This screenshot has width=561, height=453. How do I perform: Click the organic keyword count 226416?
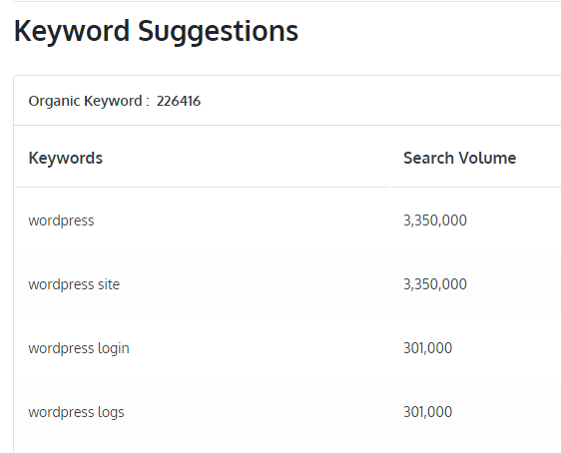179,101
